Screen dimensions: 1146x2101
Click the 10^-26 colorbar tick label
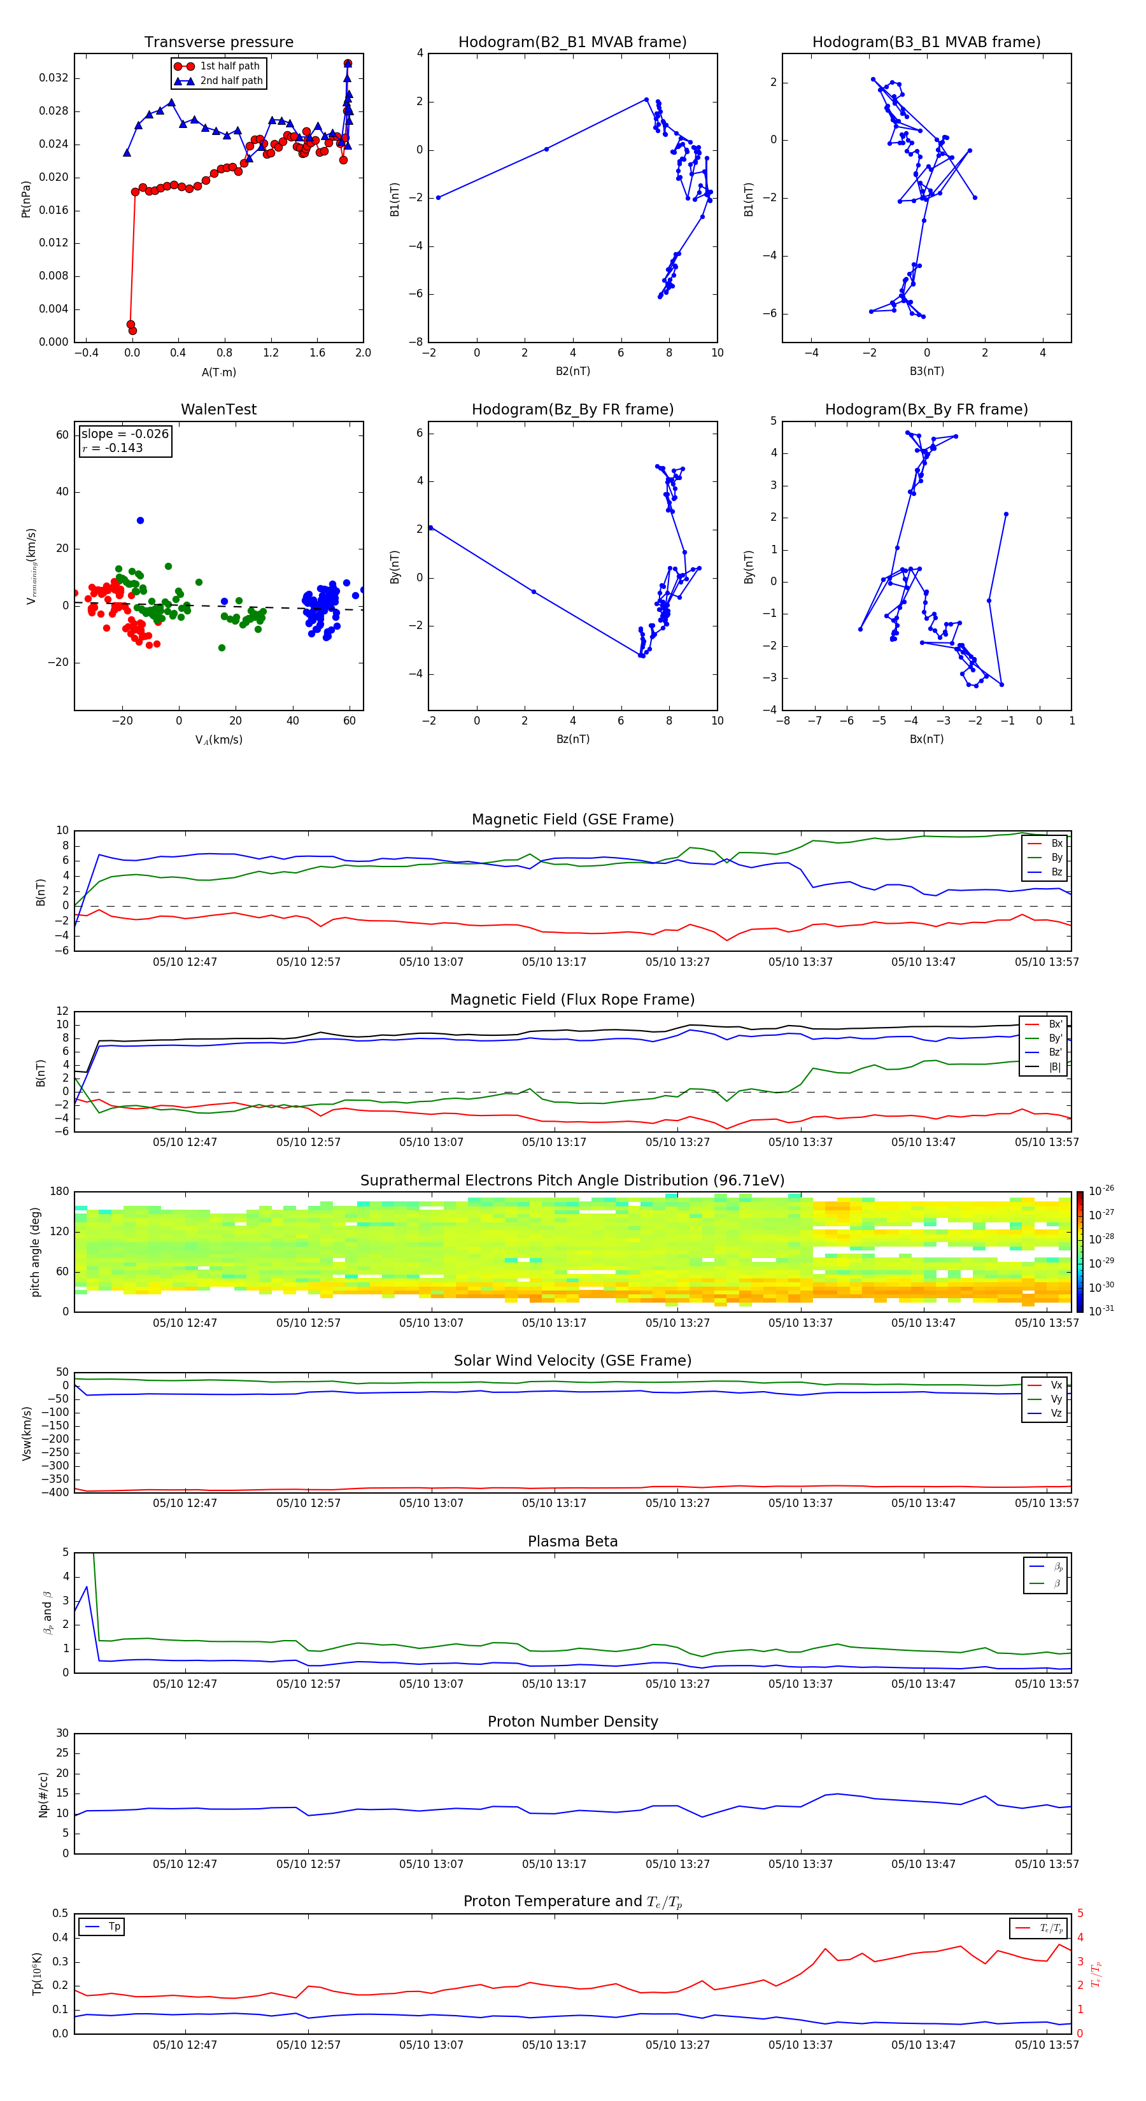click(x=1101, y=1191)
